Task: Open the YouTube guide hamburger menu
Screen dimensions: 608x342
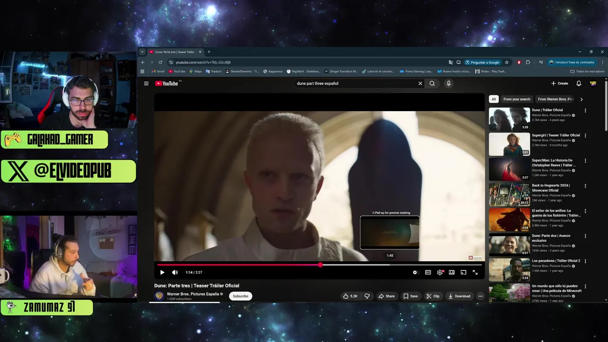Action: [146, 84]
